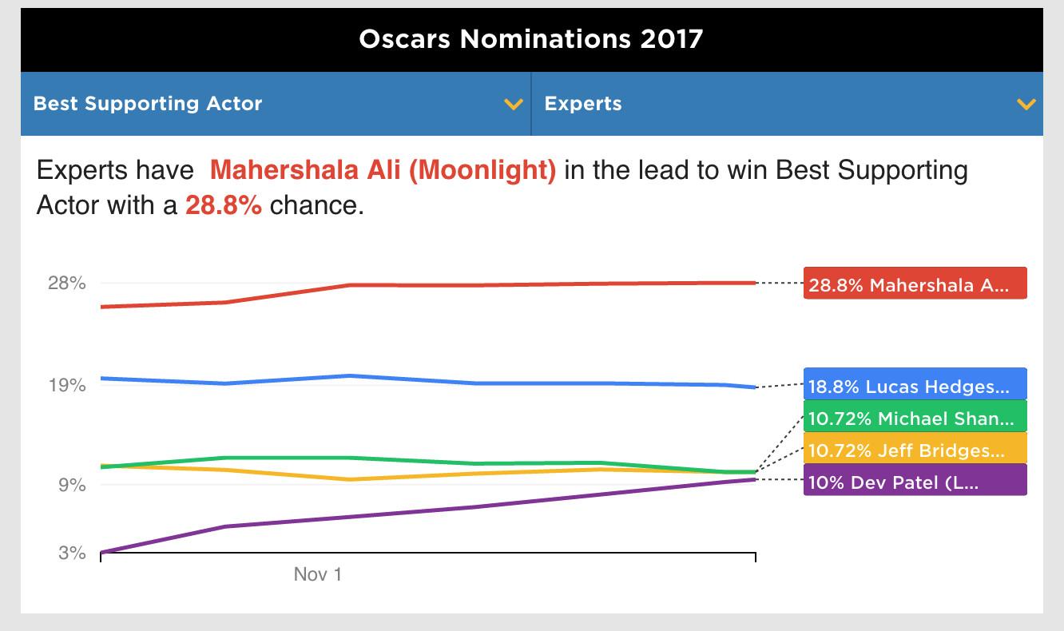Select the yellow 10.72% Jeff Bridges legend tag
This screenshot has height=631, width=1064.
(915, 450)
